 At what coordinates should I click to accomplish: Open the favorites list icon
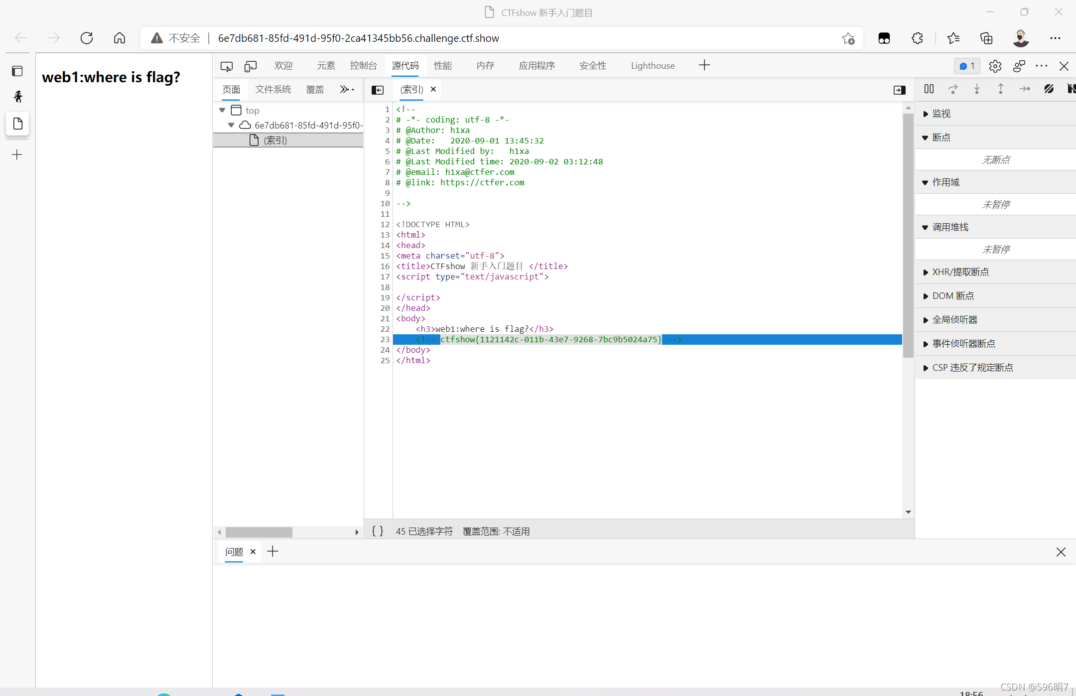(x=953, y=38)
